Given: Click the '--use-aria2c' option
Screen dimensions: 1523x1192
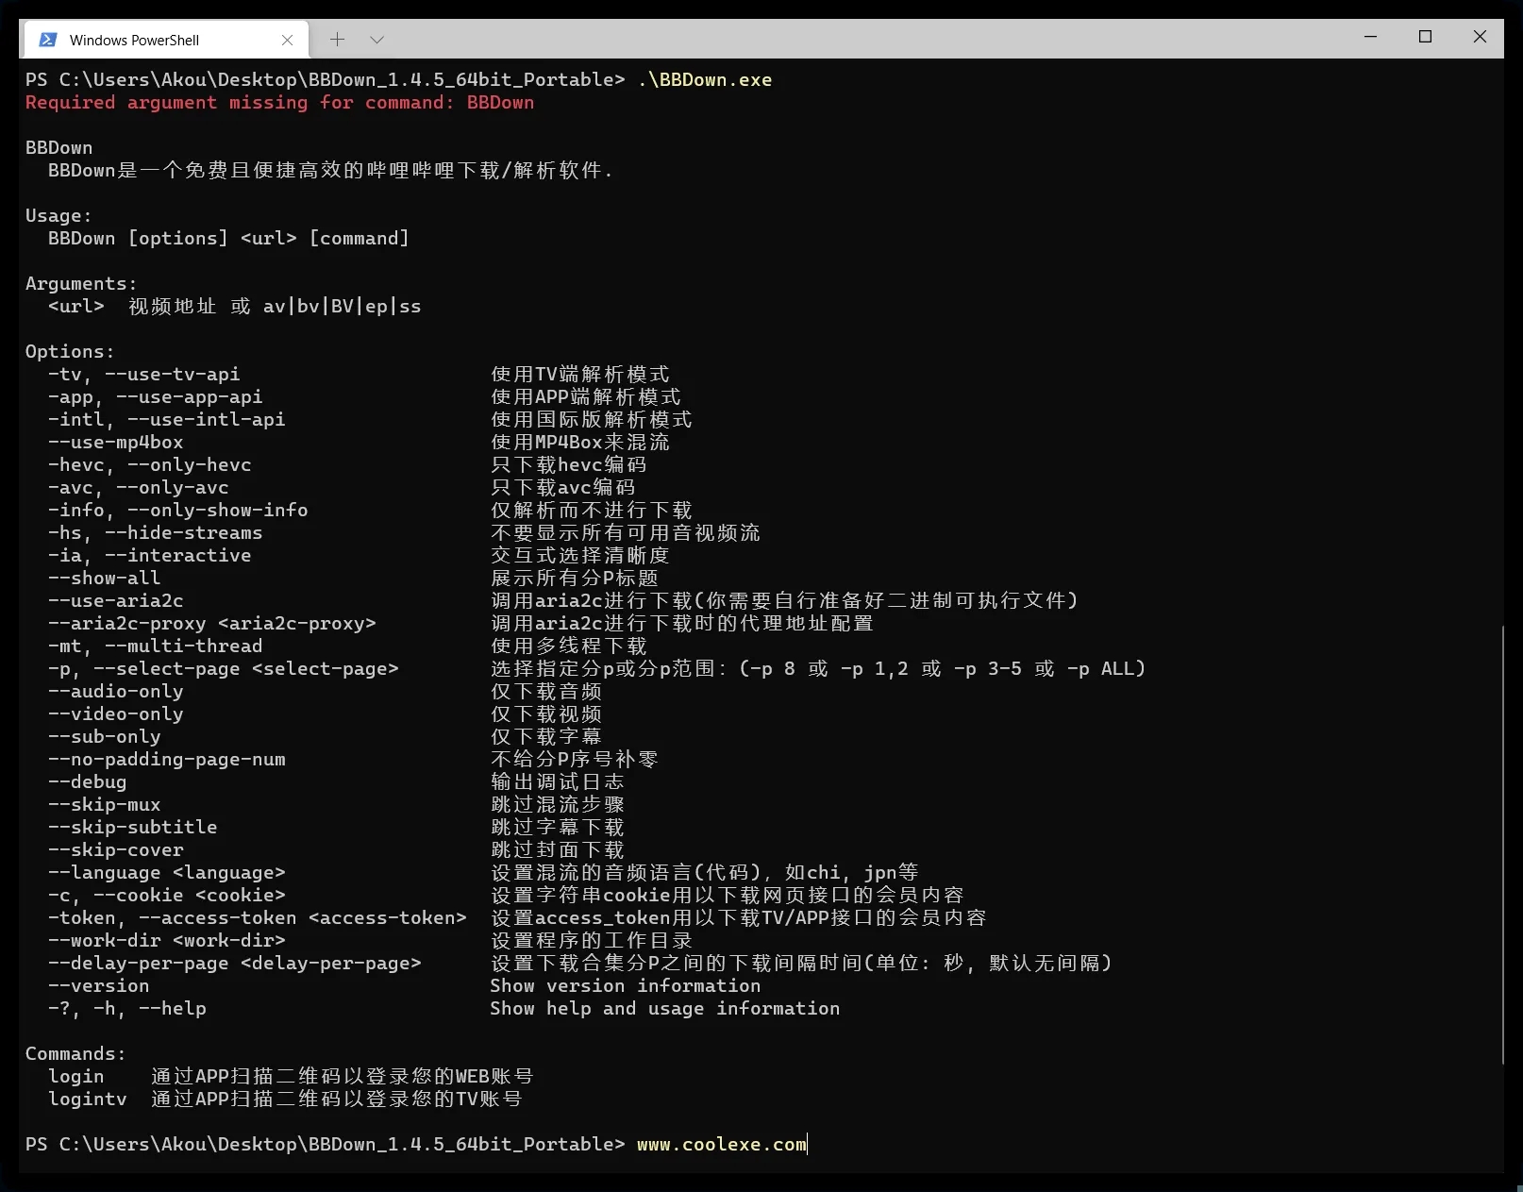Looking at the screenshot, I should pyautogui.click(x=116, y=600).
